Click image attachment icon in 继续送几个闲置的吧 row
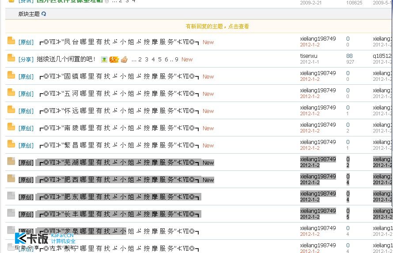 104,60
